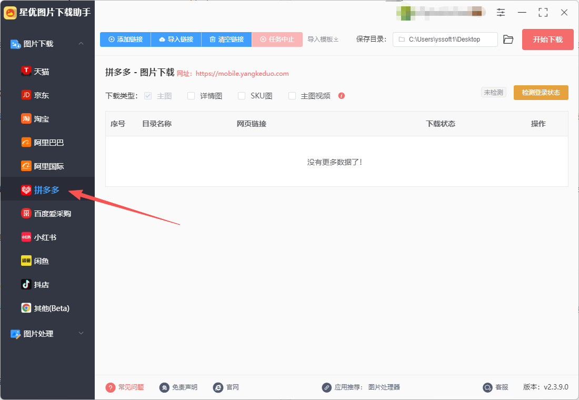This screenshot has width=579, height=400.
Task: Open the yangkeduo.com URL link
Action: pos(242,74)
